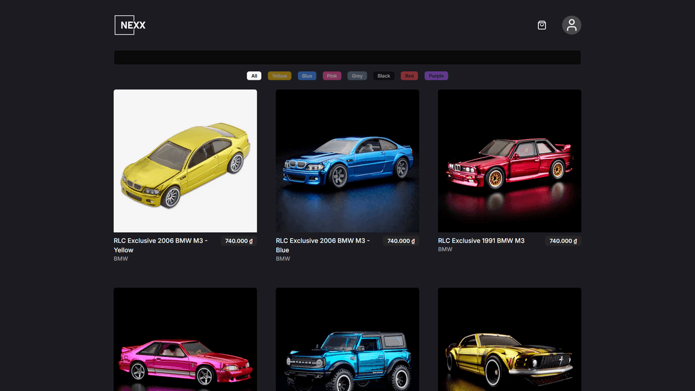This screenshot has height=391, width=695.
Task: Open 'RLC Exclusive 1991 BMW M3' title
Action: tap(481, 241)
